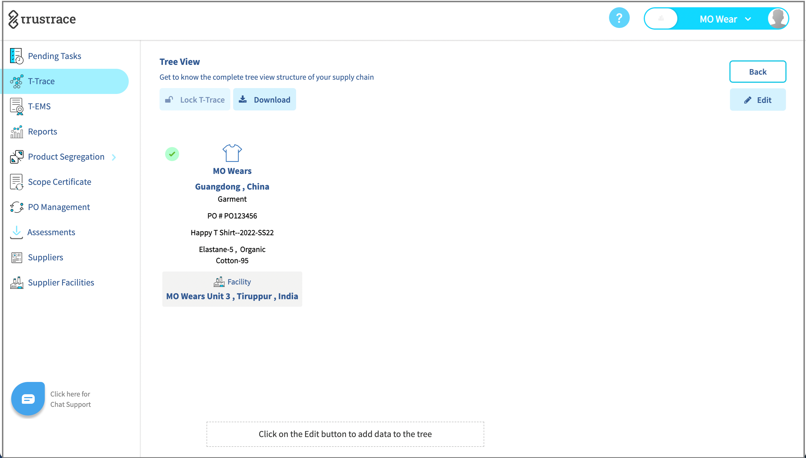Open chat support bubble icon
Viewport: 806px width, 458px height.
(28, 399)
